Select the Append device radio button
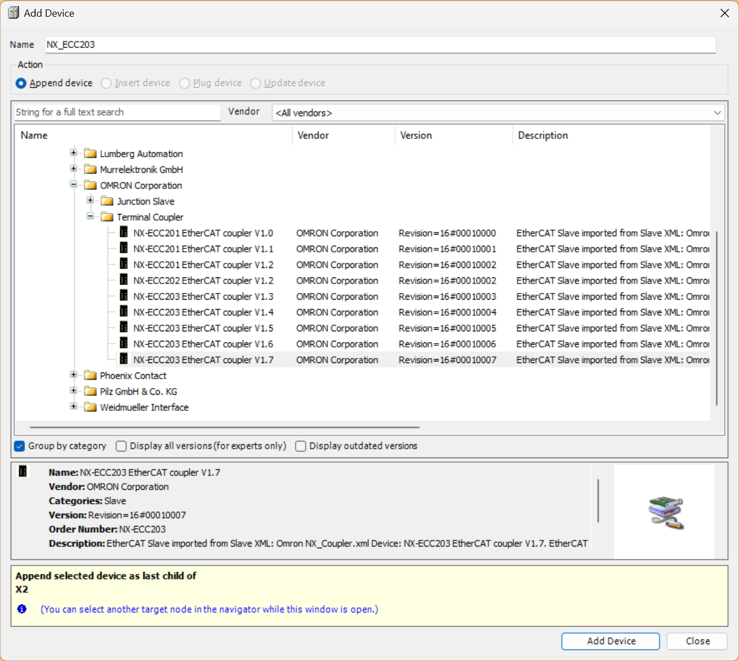The image size is (739, 661). (x=21, y=83)
